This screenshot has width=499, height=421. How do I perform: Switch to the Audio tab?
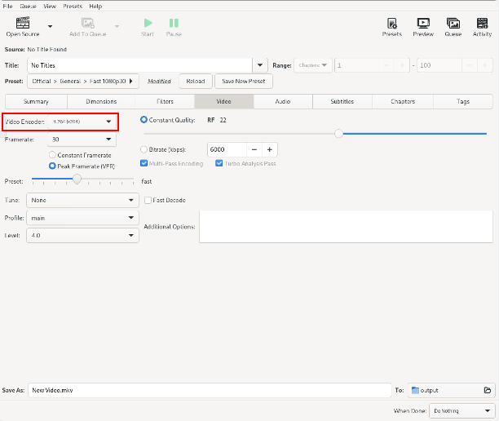283,102
